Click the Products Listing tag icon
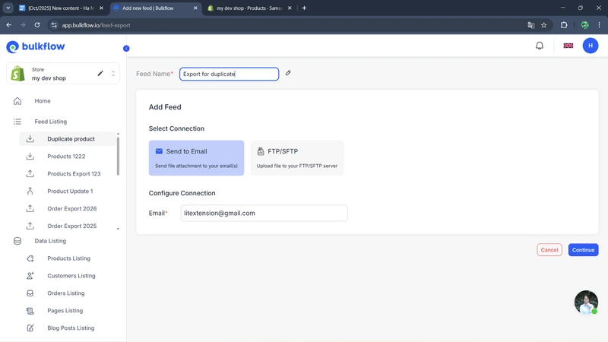608x342 pixels. [x=30, y=258]
